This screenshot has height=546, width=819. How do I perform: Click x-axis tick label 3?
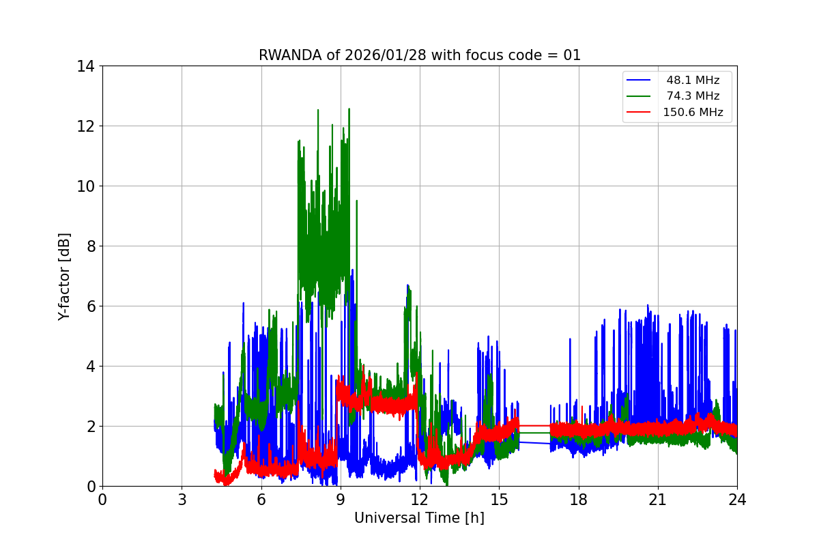pyautogui.click(x=182, y=499)
